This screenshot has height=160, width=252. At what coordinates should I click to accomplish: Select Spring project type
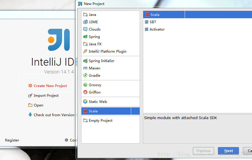point(110,37)
